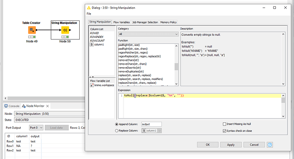This screenshot has height=159, width=294.
Task: Select the Replace Column radio button
Action: point(117,131)
